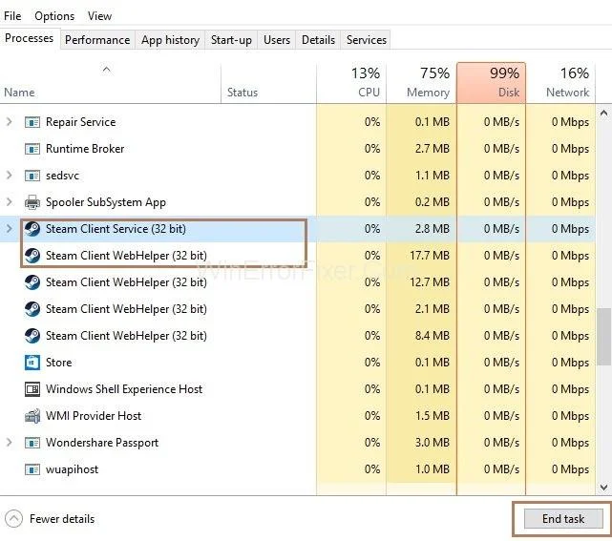Image resolution: width=612 pixels, height=541 pixels.
Task: Switch to the Performance tab
Action: pyautogui.click(x=97, y=40)
